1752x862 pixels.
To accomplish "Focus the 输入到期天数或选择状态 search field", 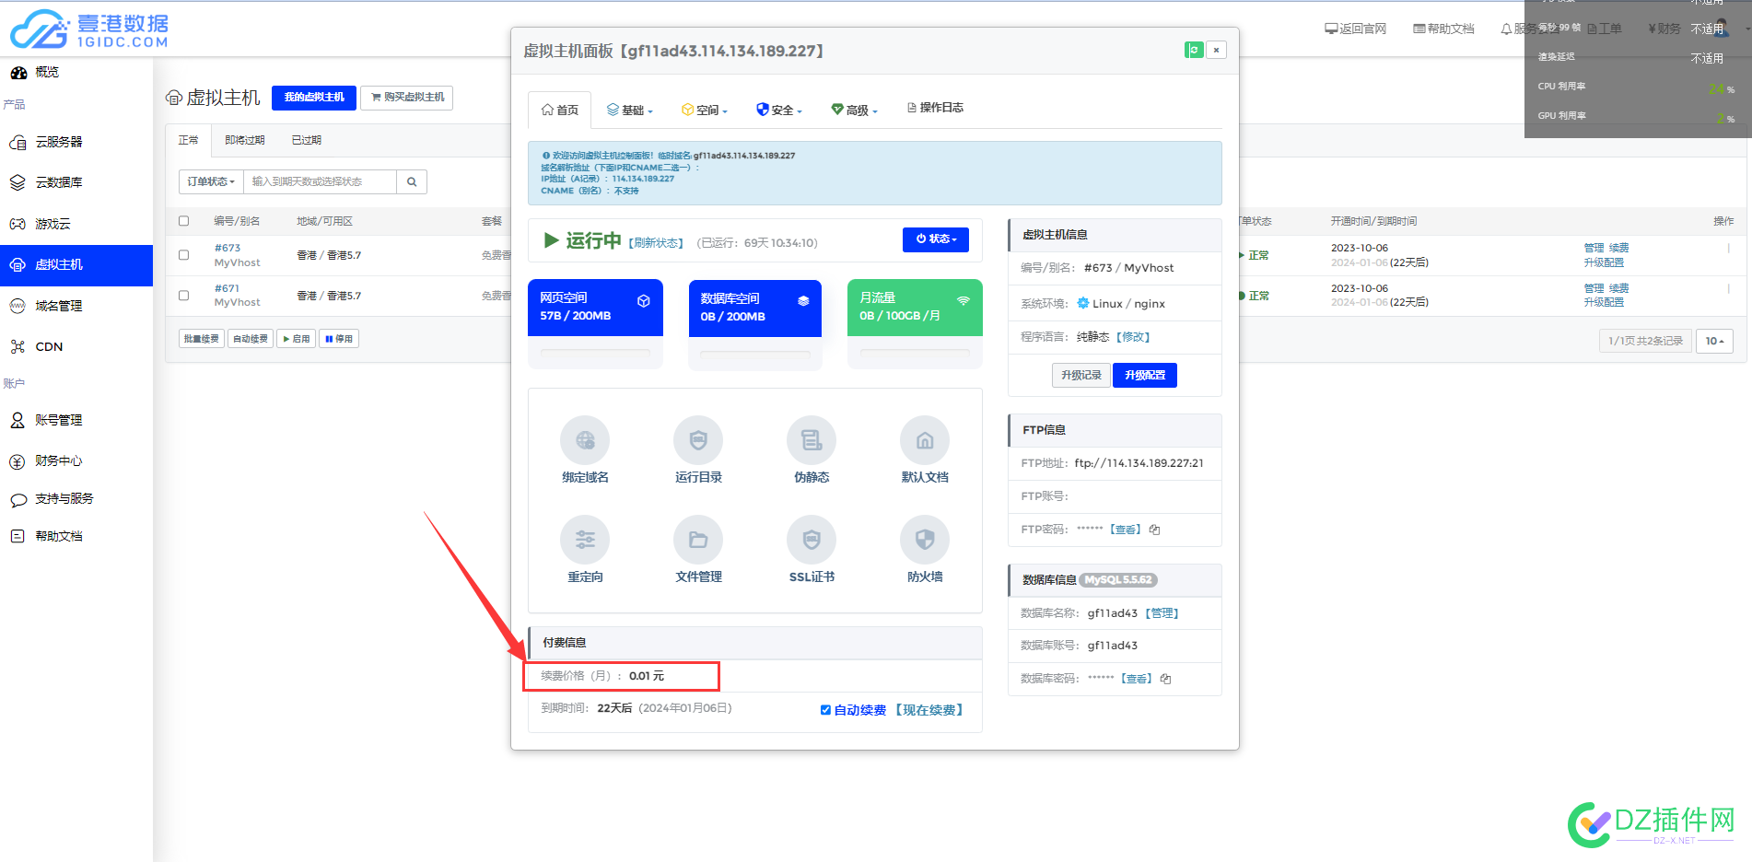I will [321, 181].
